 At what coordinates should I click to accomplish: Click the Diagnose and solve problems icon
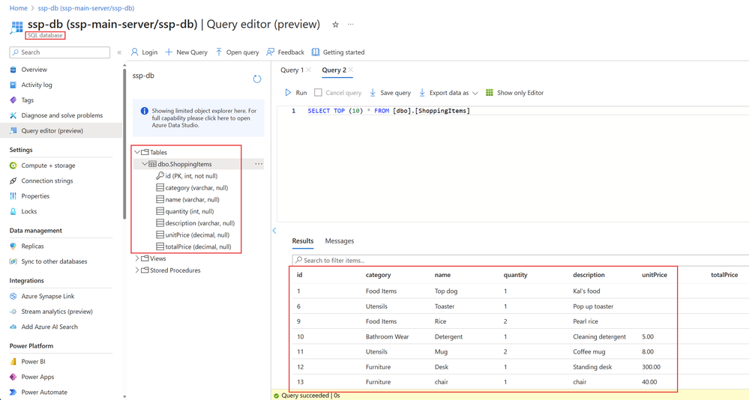(13, 115)
